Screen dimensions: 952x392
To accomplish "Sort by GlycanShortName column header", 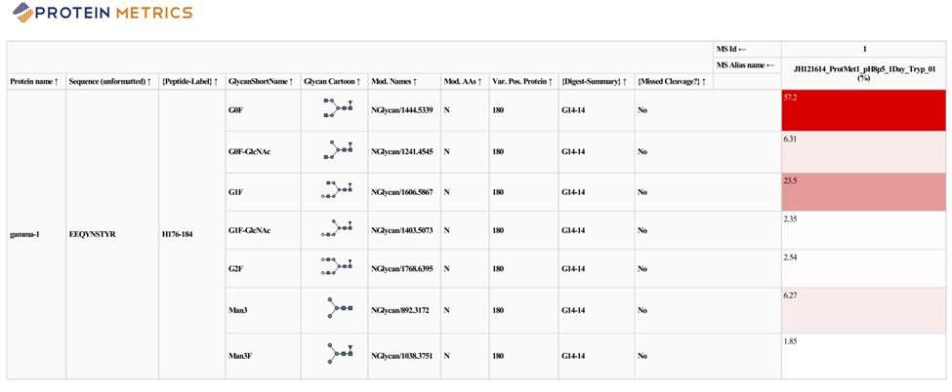I will [261, 81].
